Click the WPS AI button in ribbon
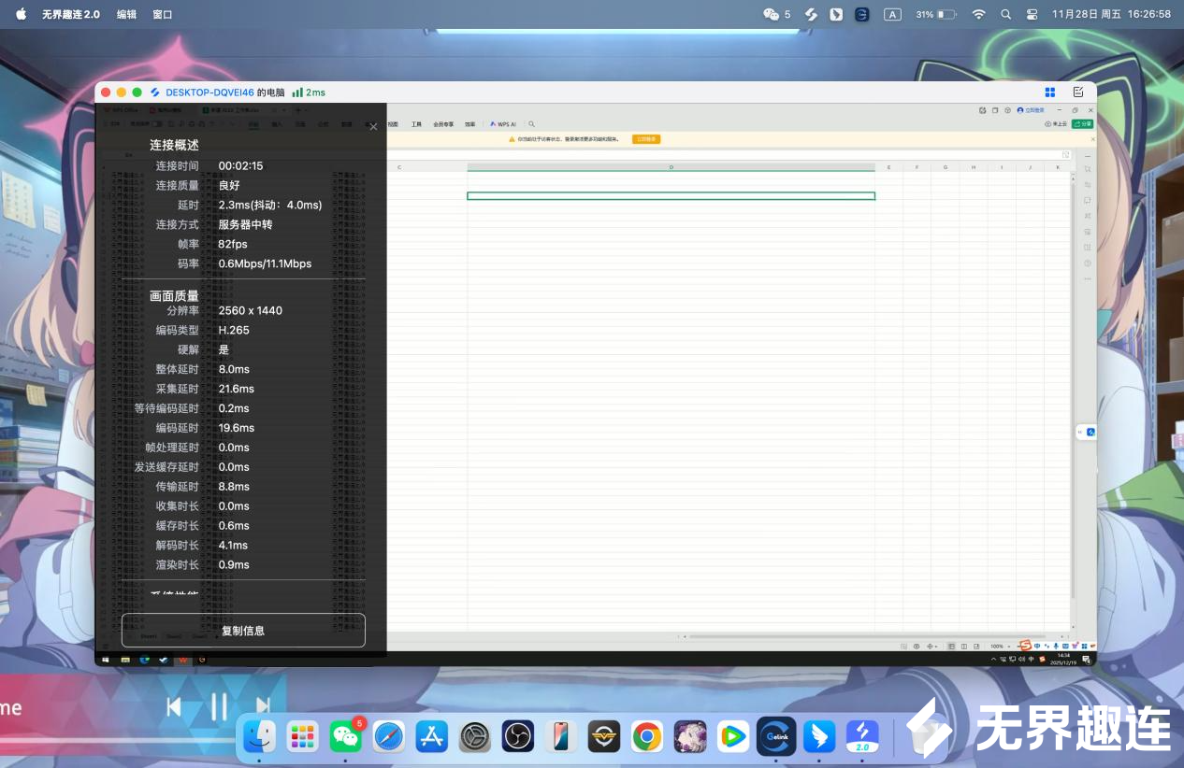 point(503,123)
